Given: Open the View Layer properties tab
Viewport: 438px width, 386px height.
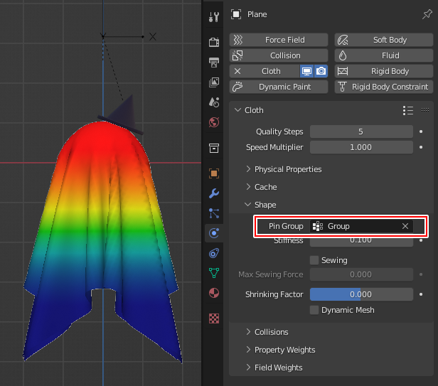Looking at the screenshot, I should 213,82.
